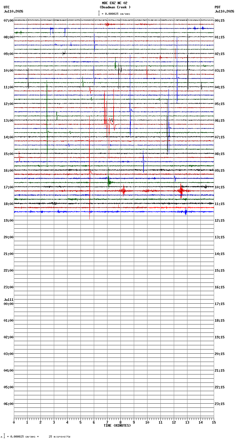The height and width of the screenshot is (440, 236).
Task: Click the PDT time label '05:15'
Action: [x=220, y=104]
